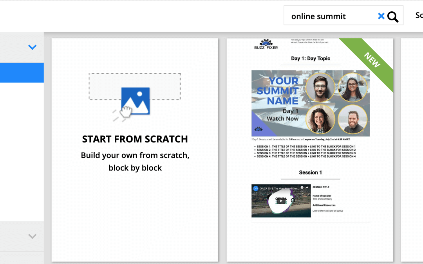423x264 pixels.
Task: Click the small logo on the summit banner
Action: [x=258, y=129]
